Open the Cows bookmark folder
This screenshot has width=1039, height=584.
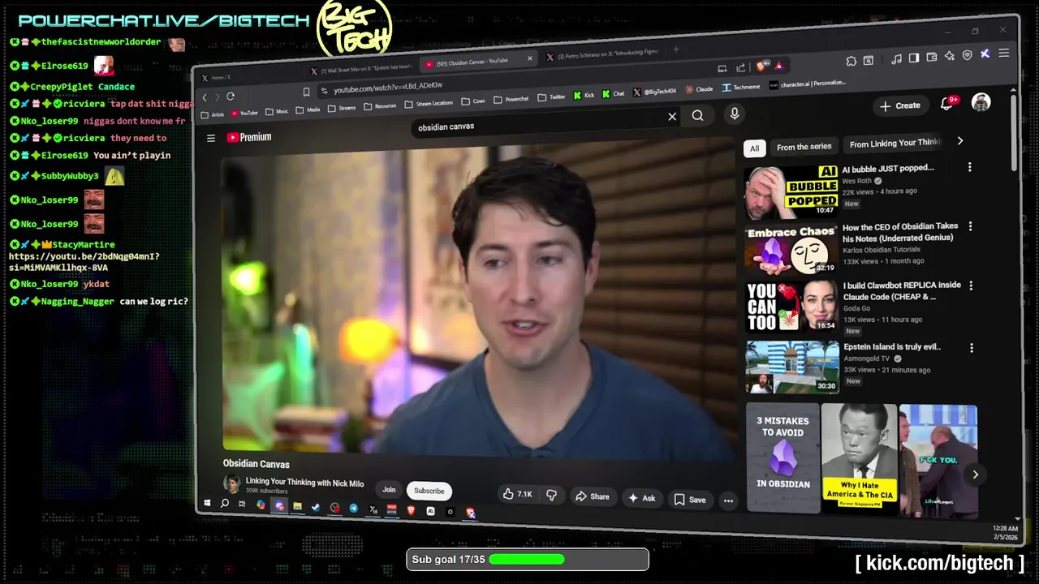pos(473,101)
